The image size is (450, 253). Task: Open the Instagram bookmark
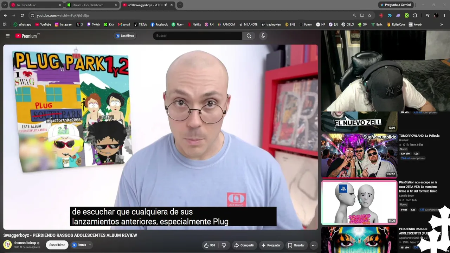(x=64, y=25)
